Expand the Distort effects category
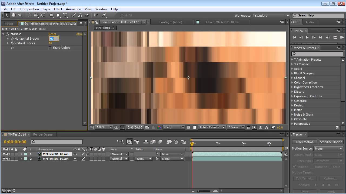 (x=292, y=92)
